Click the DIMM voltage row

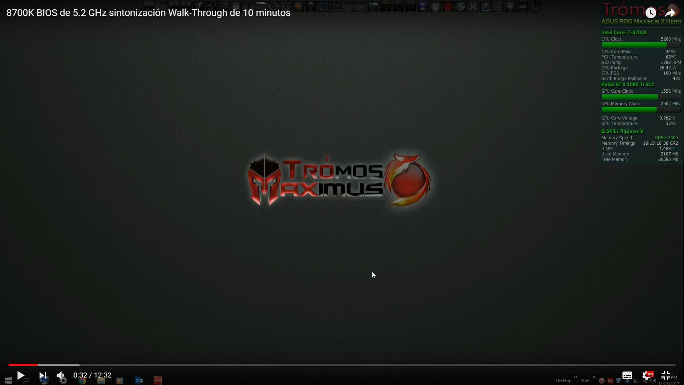click(638, 149)
